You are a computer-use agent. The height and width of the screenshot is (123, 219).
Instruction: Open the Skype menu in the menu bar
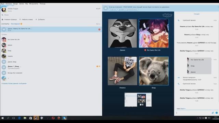[2, 4]
